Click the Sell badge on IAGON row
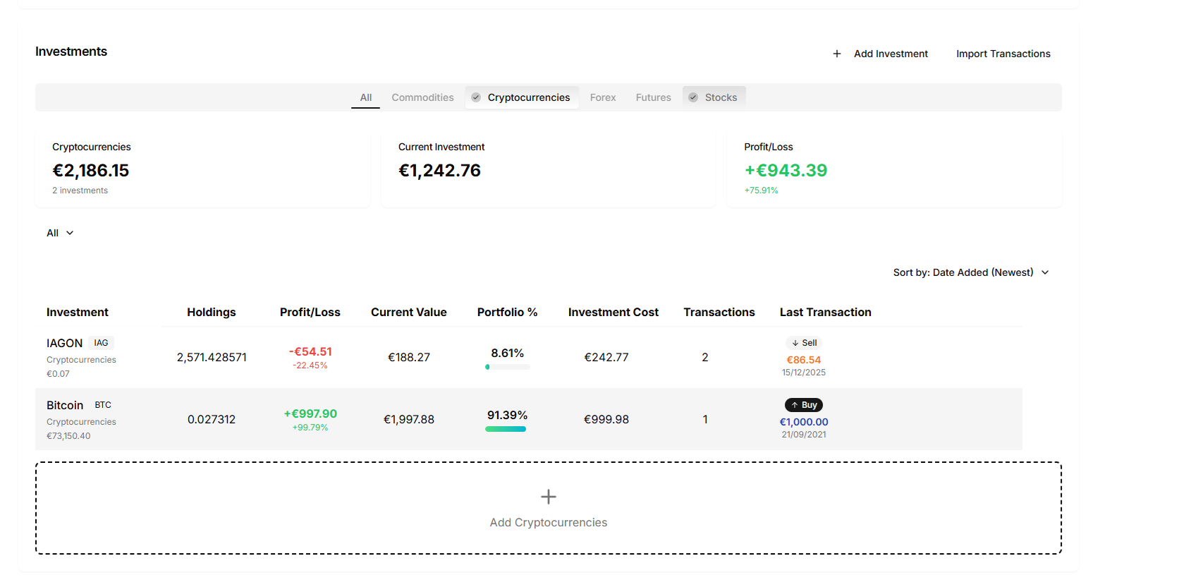The width and height of the screenshot is (1179, 580). click(803, 343)
